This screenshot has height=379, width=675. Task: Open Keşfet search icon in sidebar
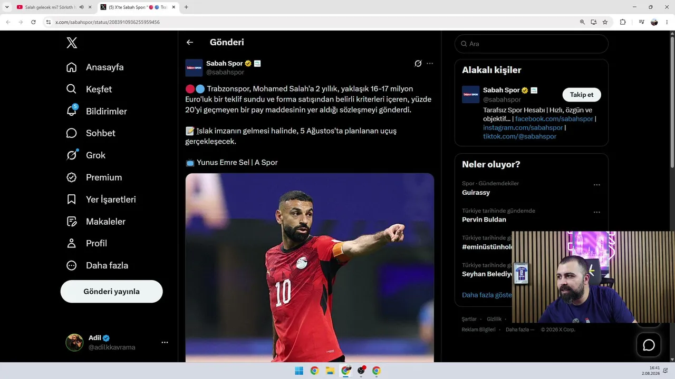click(x=72, y=89)
